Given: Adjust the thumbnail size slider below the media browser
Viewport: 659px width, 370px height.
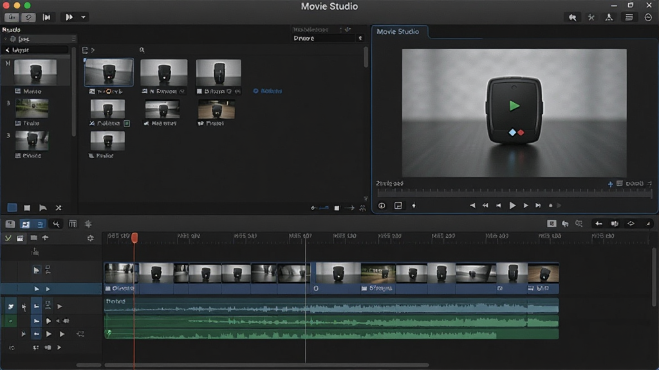Looking at the screenshot, I should [x=324, y=207].
